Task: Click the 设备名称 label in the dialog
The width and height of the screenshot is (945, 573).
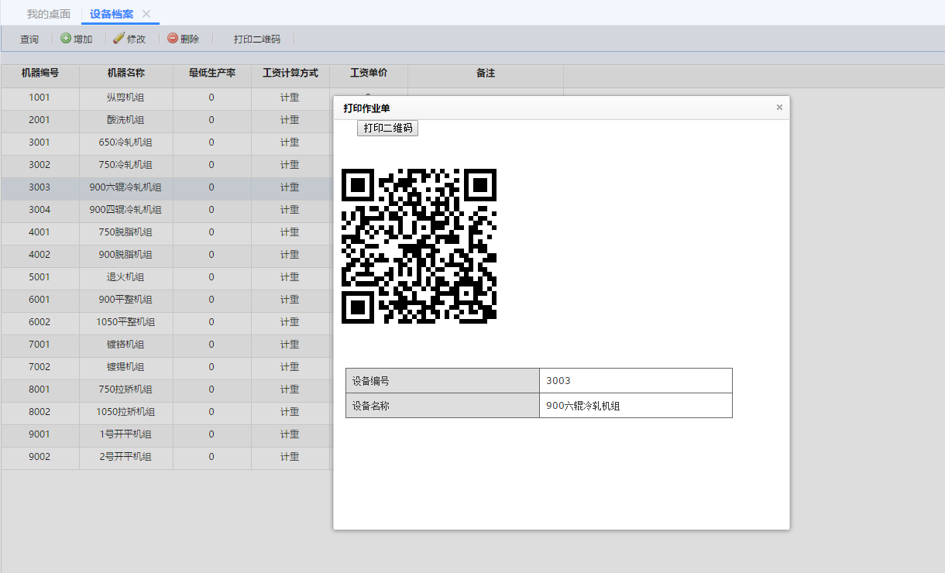Action: [x=370, y=406]
